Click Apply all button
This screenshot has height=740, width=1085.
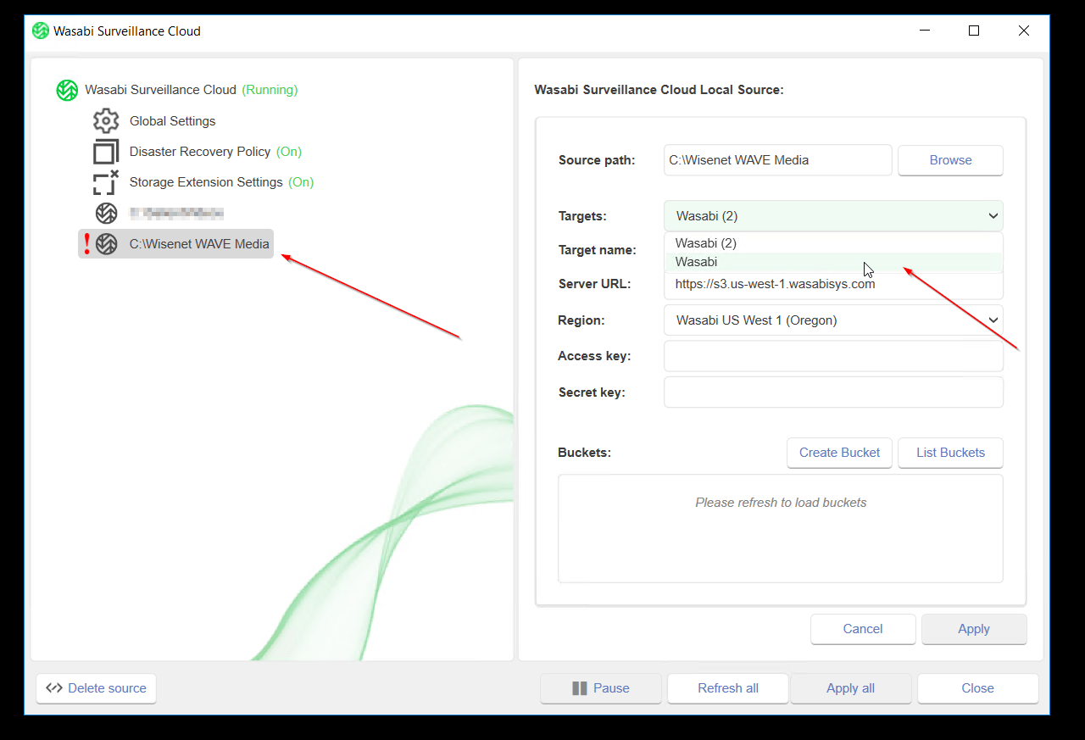coord(850,688)
